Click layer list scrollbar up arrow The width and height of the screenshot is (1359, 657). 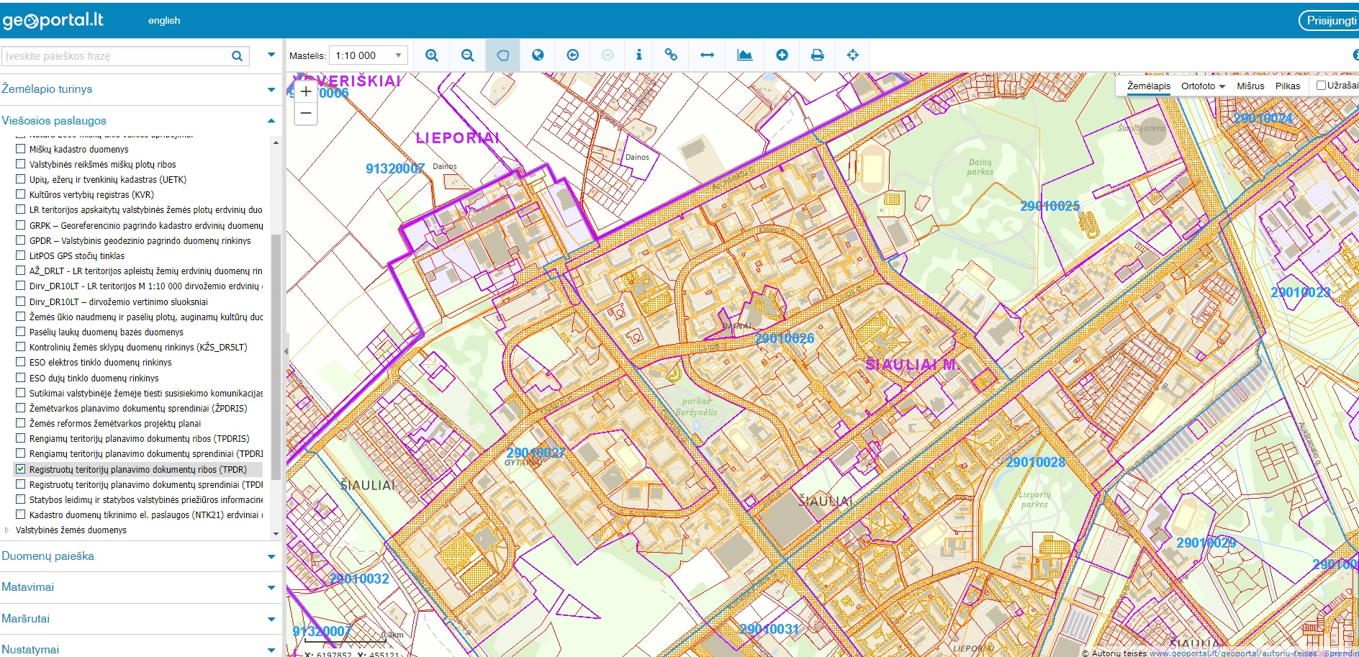276,142
